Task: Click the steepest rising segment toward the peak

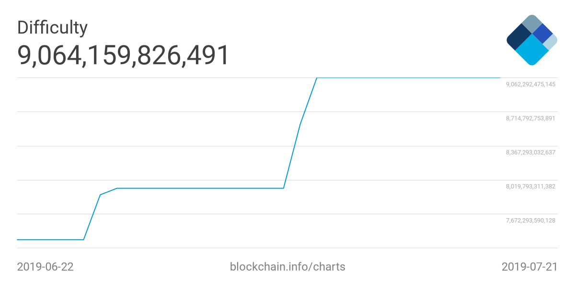Action: click(308, 101)
